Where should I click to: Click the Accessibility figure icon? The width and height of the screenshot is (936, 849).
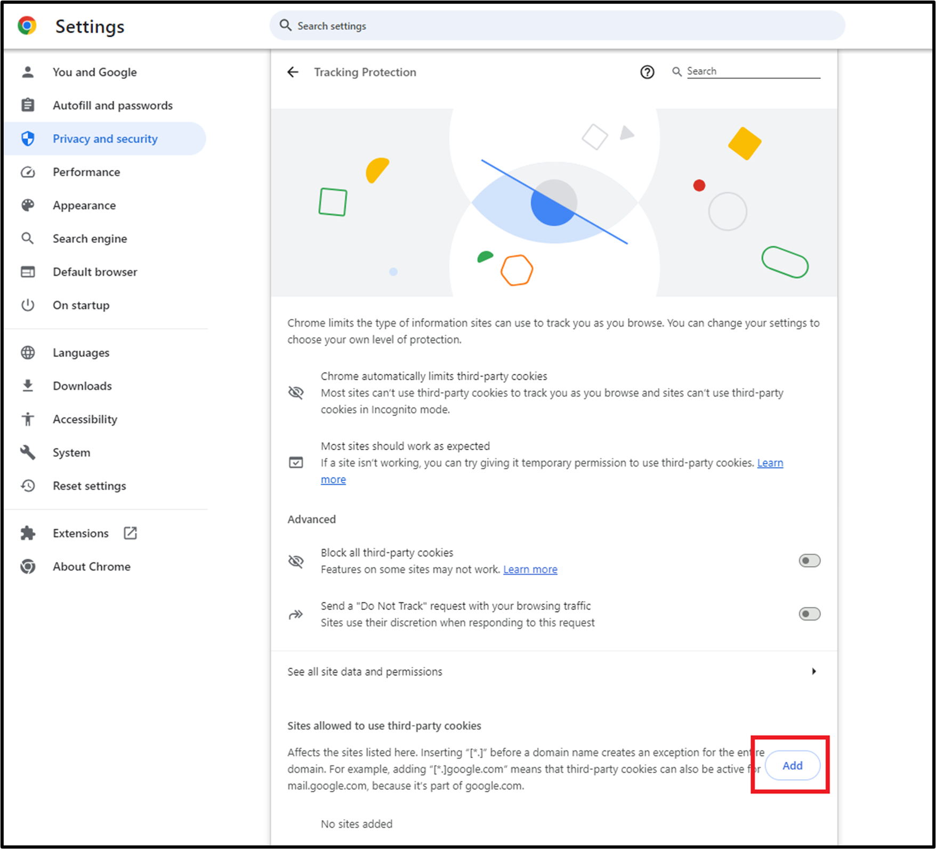[x=28, y=419]
